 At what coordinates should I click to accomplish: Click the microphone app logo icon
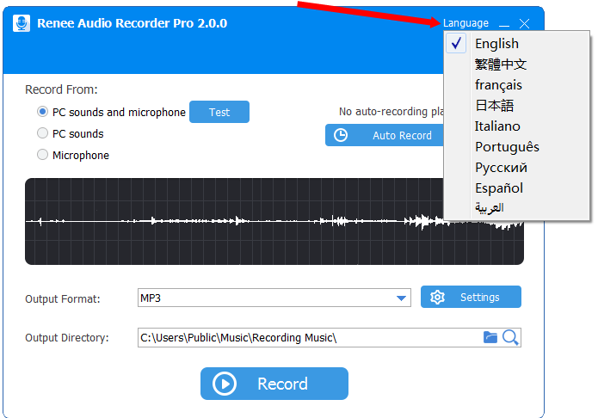tap(22, 23)
